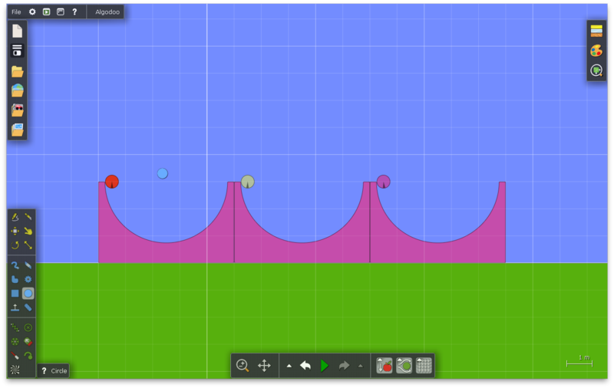Start the simulation with the green play button

(x=324, y=366)
